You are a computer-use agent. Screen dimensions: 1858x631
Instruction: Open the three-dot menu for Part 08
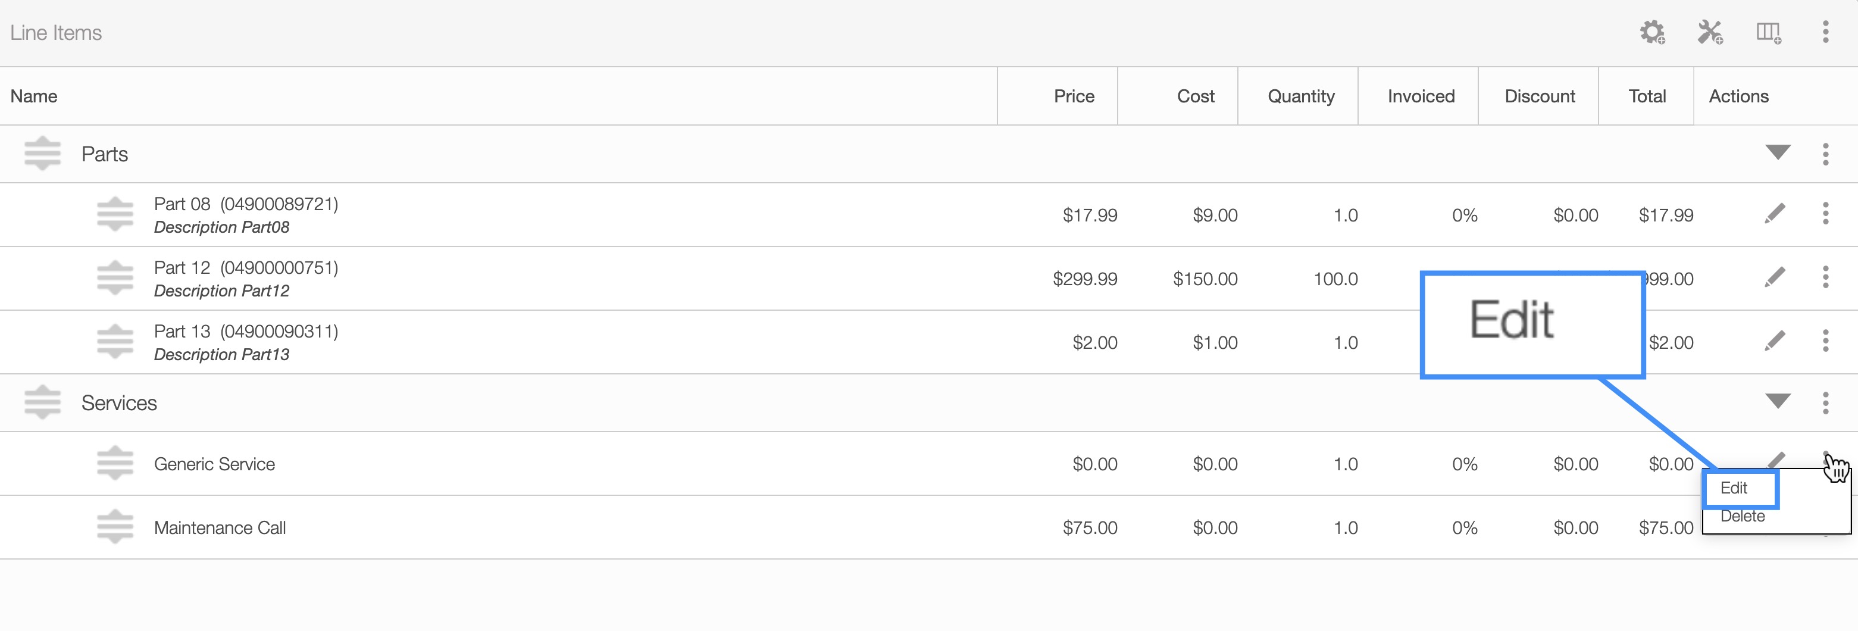1825,214
